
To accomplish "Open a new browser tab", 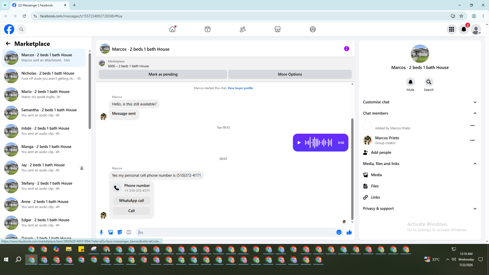I will [74, 5].
